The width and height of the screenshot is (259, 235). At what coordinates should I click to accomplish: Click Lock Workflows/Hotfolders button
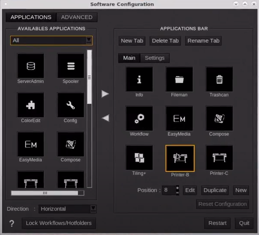(x=59, y=223)
